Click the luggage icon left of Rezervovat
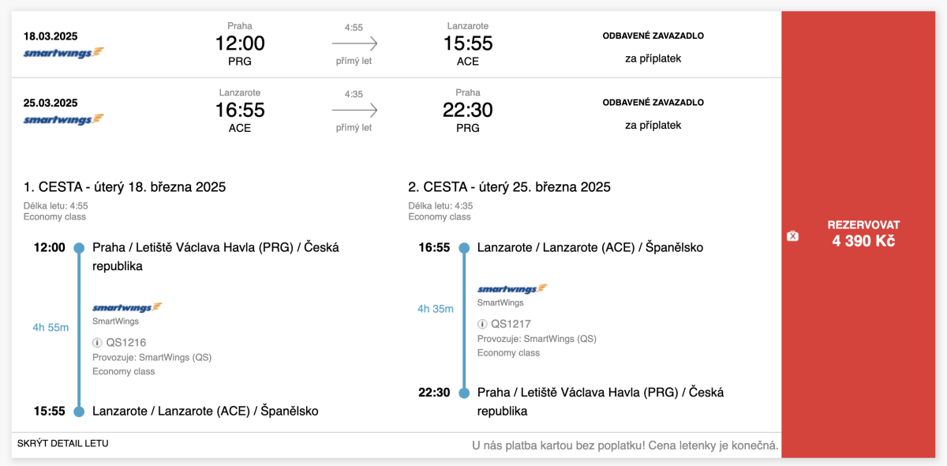This screenshot has height=466, width=947. coord(793,235)
